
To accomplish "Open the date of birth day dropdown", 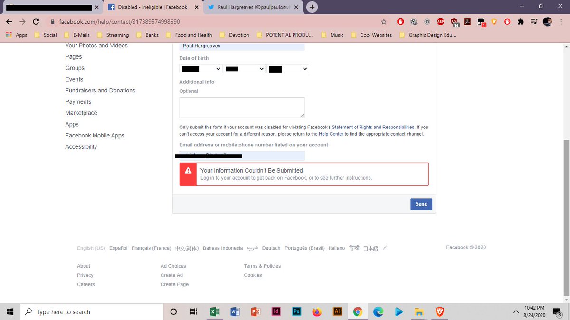I will click(x=244, y=69).
